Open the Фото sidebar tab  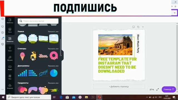(10, 30)
